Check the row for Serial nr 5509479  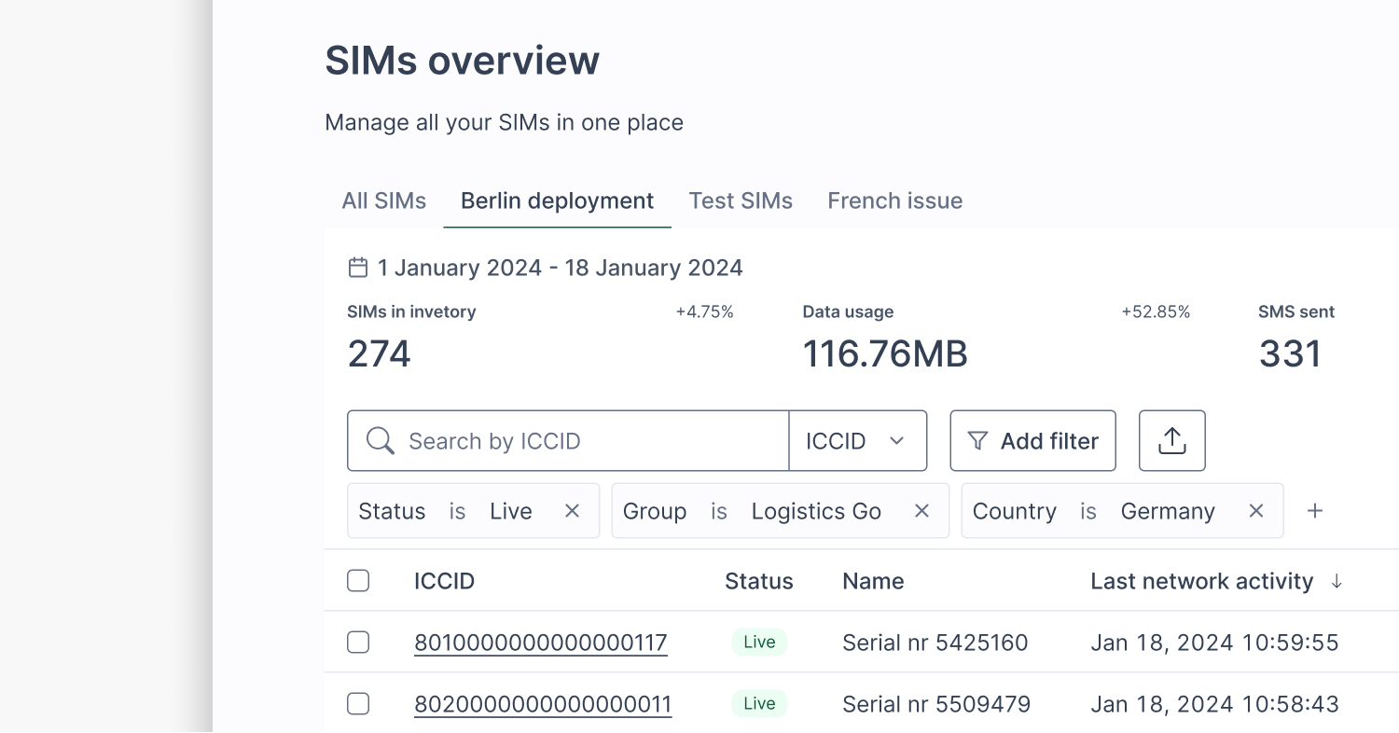point(358,704)
